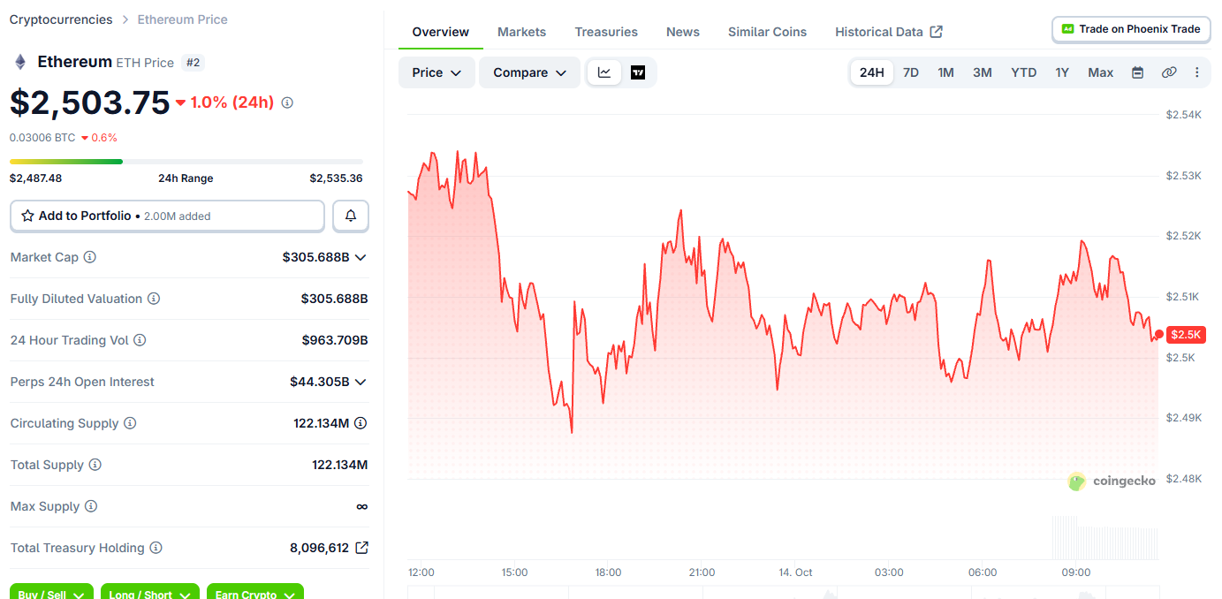
Task: Open external link icon beside 8,096,612
Action: [361, 548]
